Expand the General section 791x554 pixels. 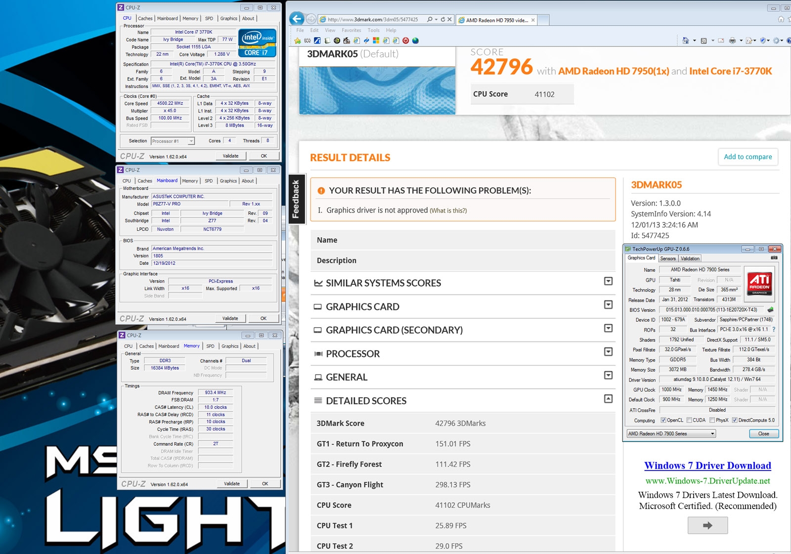point(609,375)
